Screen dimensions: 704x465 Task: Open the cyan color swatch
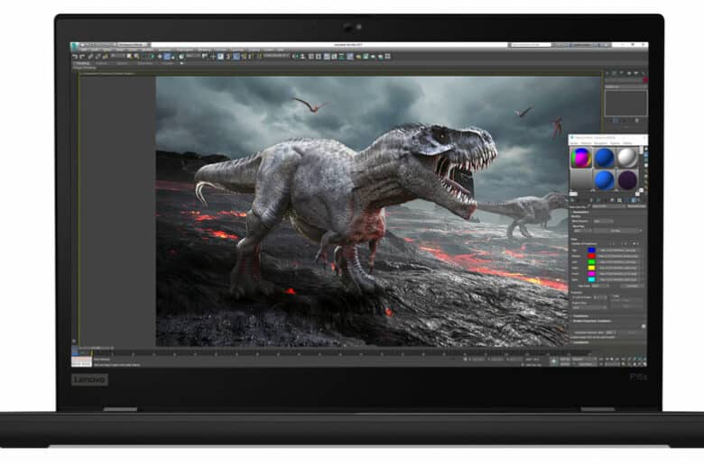591,279
